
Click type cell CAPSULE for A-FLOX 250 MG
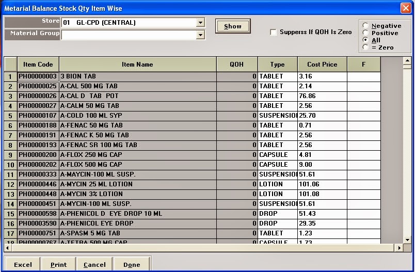[x=278, y=155]
